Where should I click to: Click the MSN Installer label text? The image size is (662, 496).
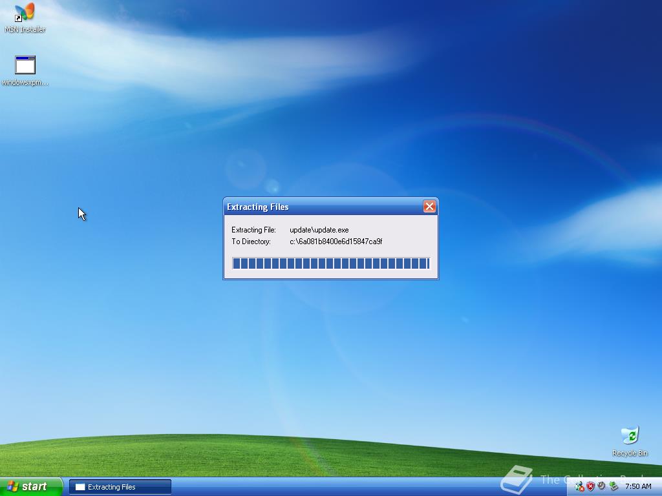pos(24,28)
